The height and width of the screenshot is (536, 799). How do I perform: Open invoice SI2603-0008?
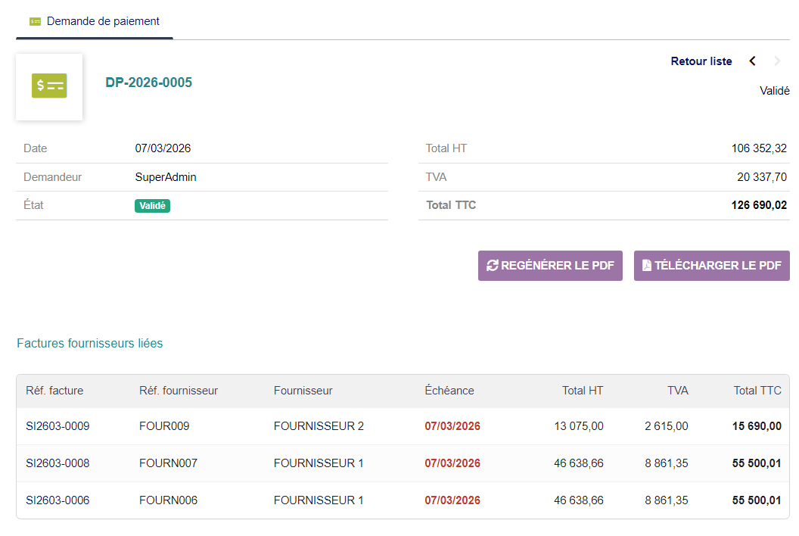click(58, 463)
